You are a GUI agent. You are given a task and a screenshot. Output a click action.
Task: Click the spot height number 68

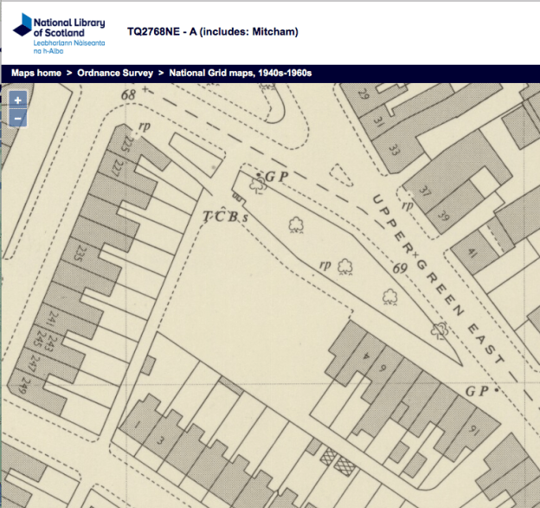[x=129, y=94]
